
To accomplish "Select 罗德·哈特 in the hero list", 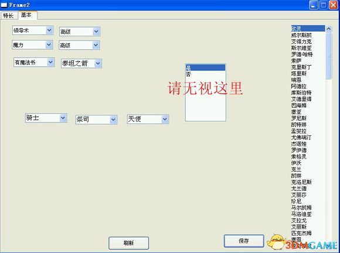I will pos(308,54).
